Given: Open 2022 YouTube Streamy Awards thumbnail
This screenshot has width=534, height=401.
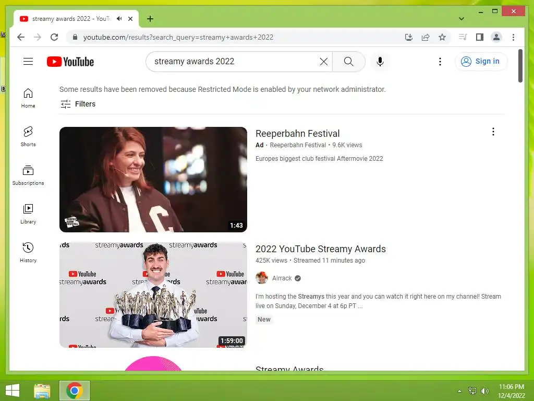Looking at the screenshot, I should [x=153, y=295].
